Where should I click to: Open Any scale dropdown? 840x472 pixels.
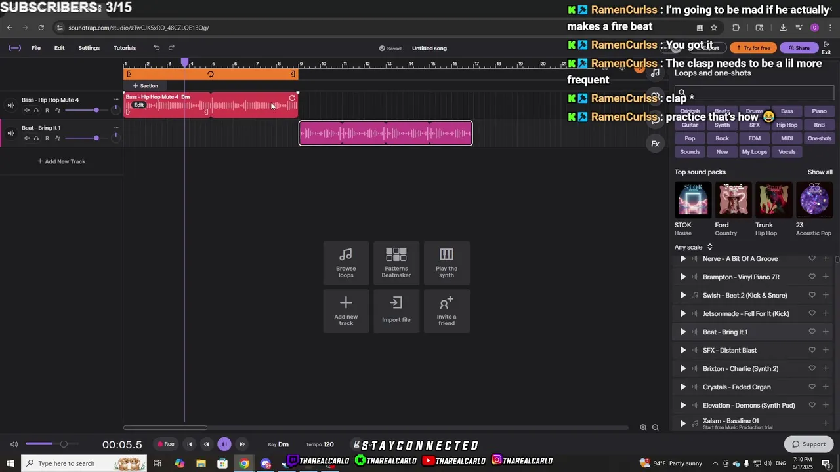point(694,247)
